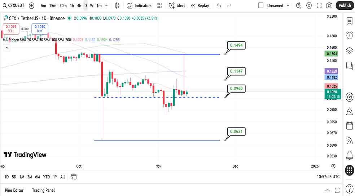
Task: Open the candlestick chart type selector
Action: (x=117, y=5)
